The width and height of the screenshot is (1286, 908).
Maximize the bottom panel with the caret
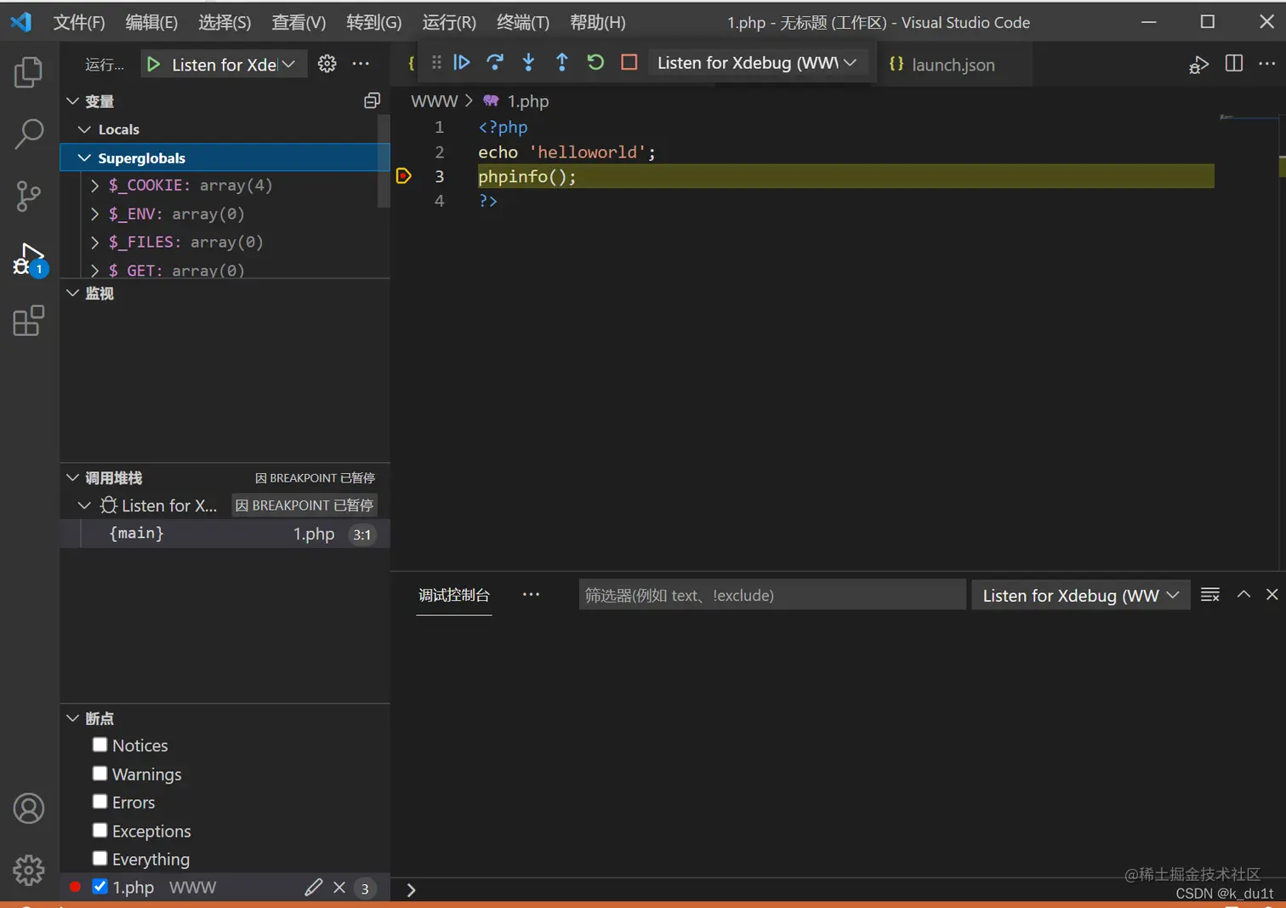point(1243,595)
